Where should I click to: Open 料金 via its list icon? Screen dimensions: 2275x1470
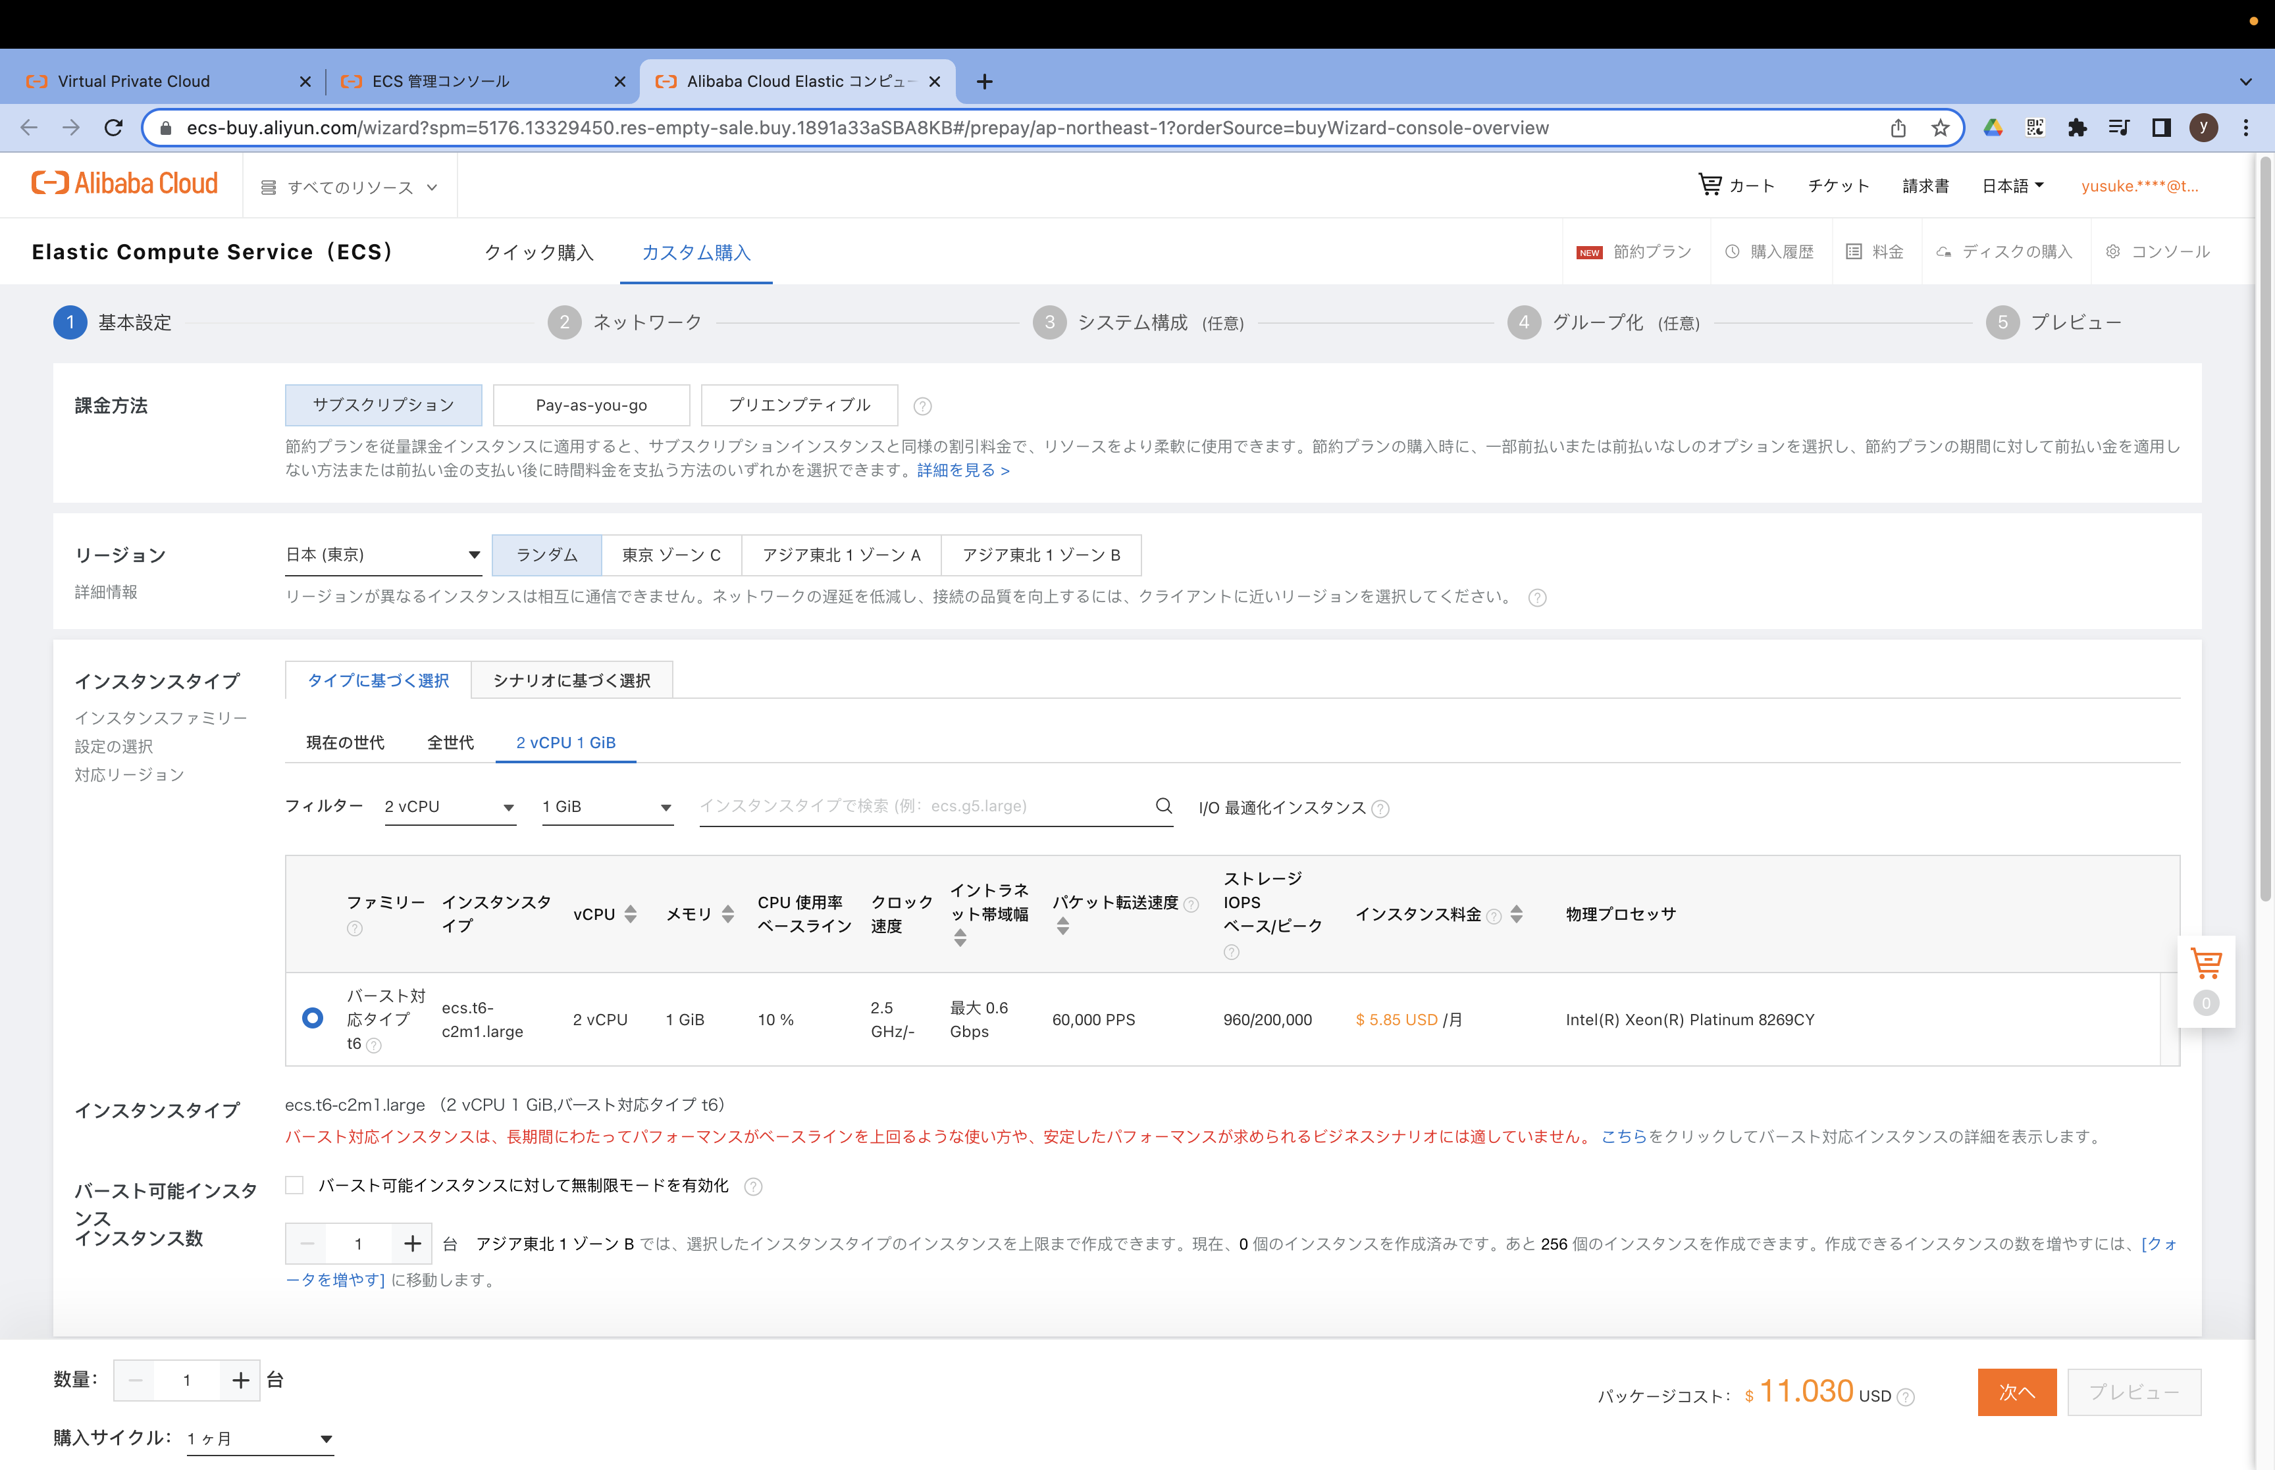(x=1853, y=251)
